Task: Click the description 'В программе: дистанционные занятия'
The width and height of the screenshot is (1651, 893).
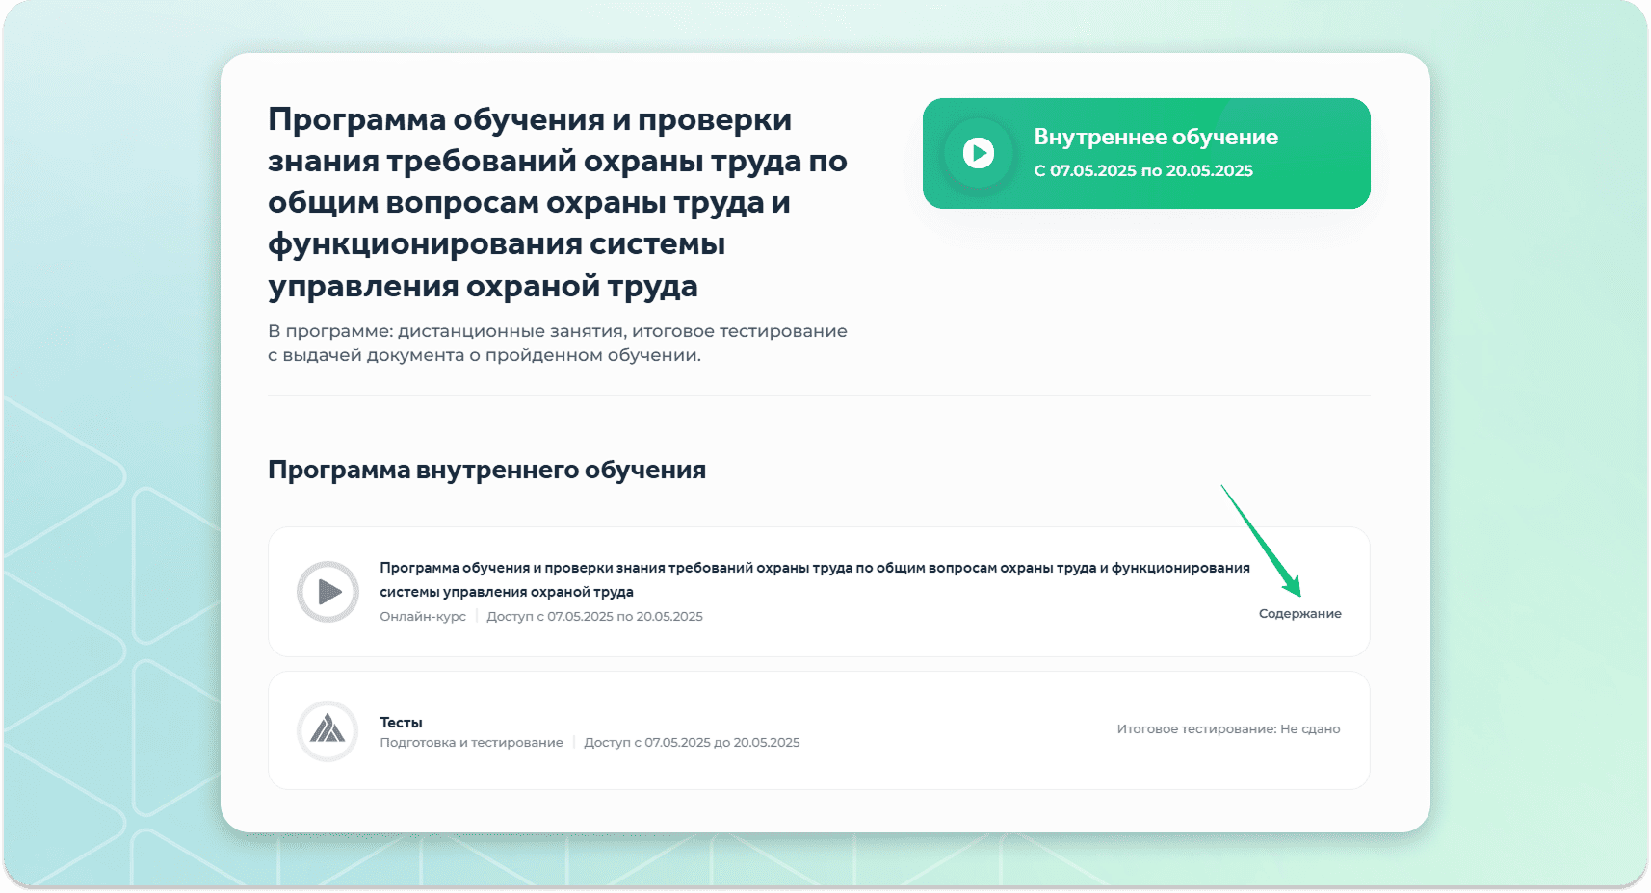Action: point(558,344)
